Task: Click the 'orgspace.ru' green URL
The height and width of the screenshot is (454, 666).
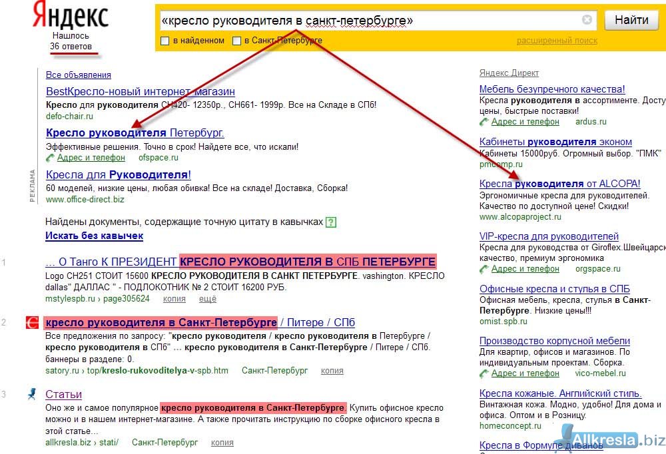Action: click(x=598, y=269)
